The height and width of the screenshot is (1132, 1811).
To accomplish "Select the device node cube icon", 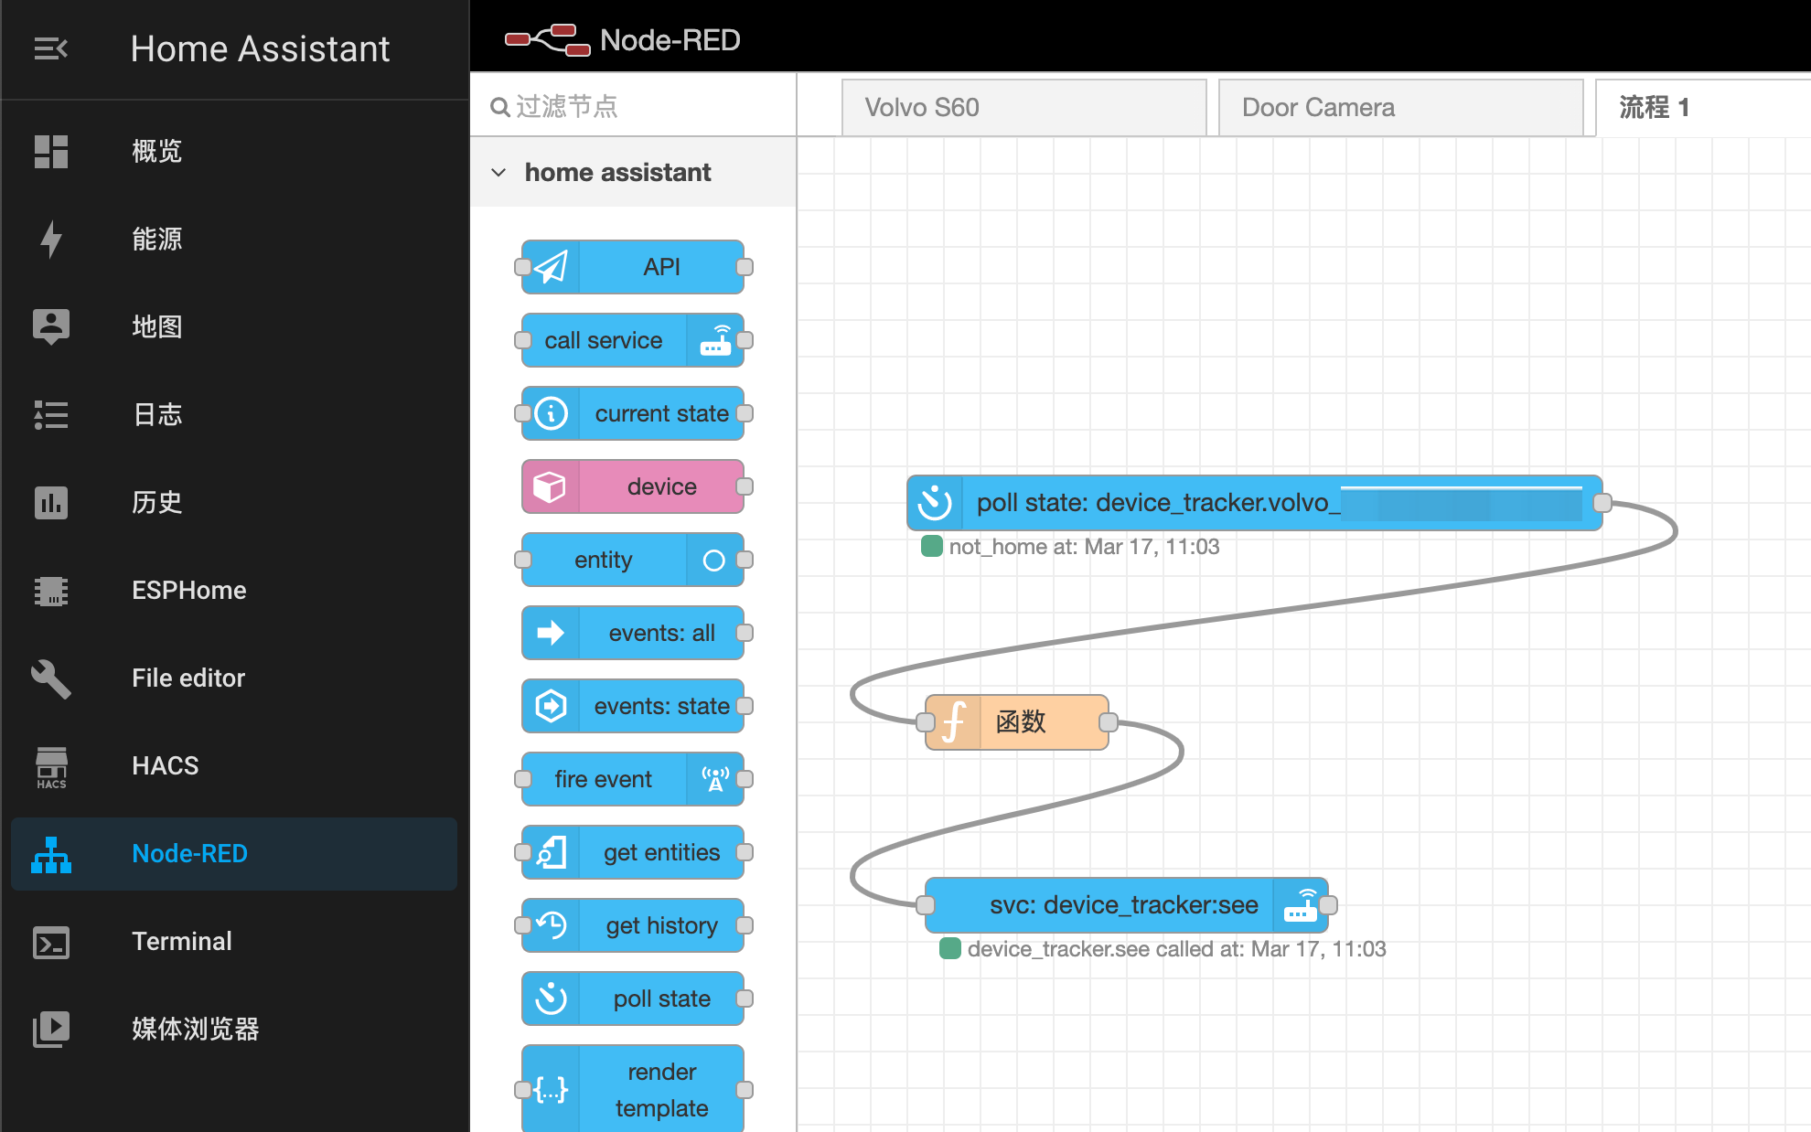I will (550, 486).
